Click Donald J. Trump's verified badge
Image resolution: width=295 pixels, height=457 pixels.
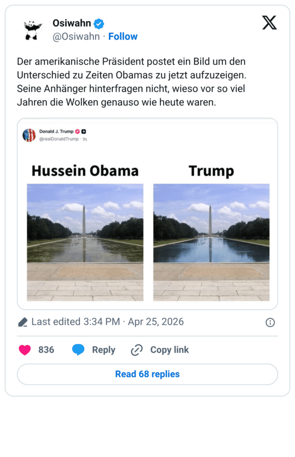[x=77, y=131]
